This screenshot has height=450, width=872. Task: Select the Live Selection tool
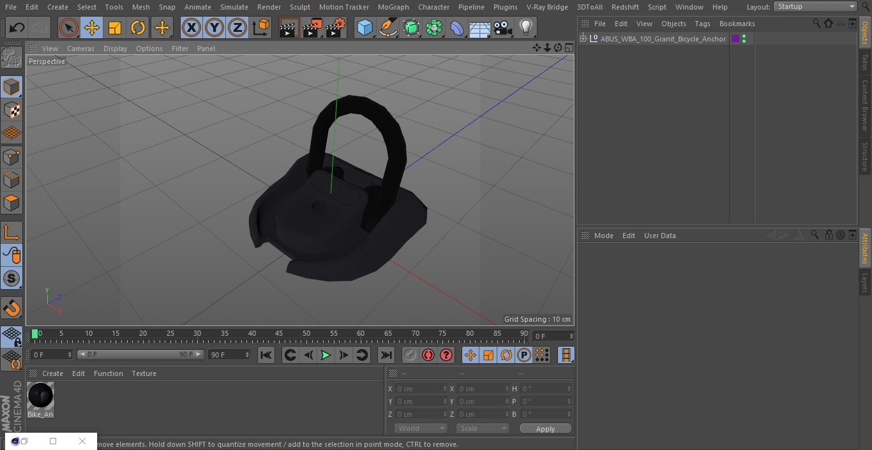(68, 28)
